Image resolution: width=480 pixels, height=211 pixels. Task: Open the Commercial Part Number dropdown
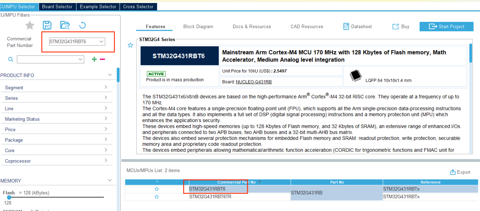tap(101, 42)
